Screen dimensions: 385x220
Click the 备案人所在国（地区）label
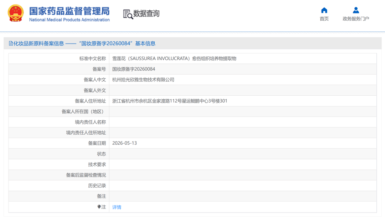pyautogui.click(x=84, y=111)
